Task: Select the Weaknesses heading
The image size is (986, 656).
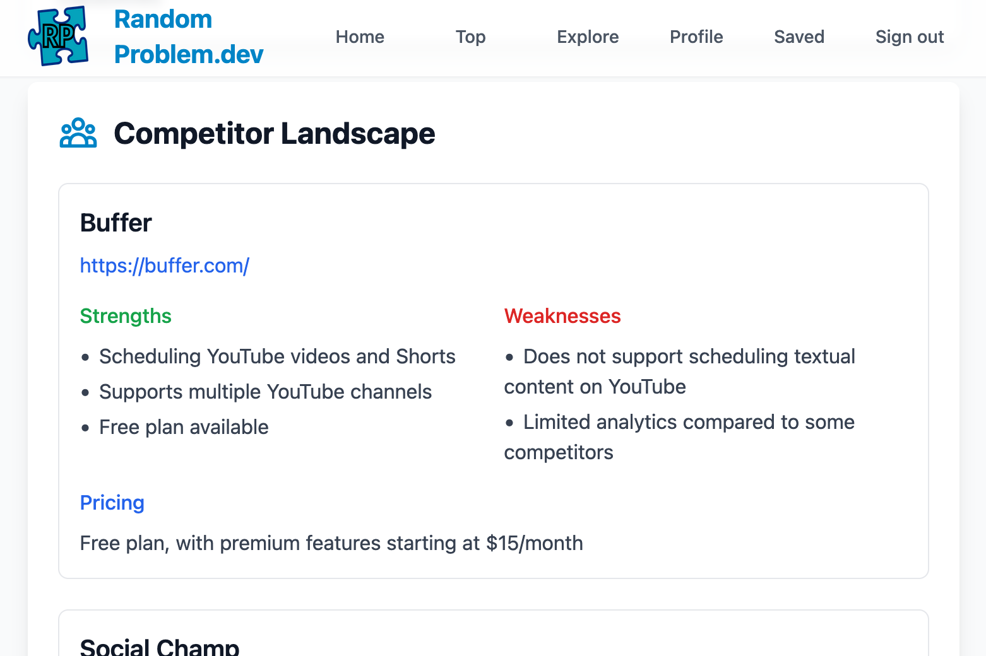Action: (x=562, y=316)
